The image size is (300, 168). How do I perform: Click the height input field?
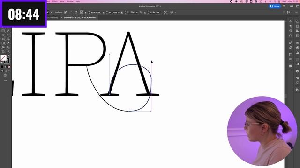click(155, 12)
